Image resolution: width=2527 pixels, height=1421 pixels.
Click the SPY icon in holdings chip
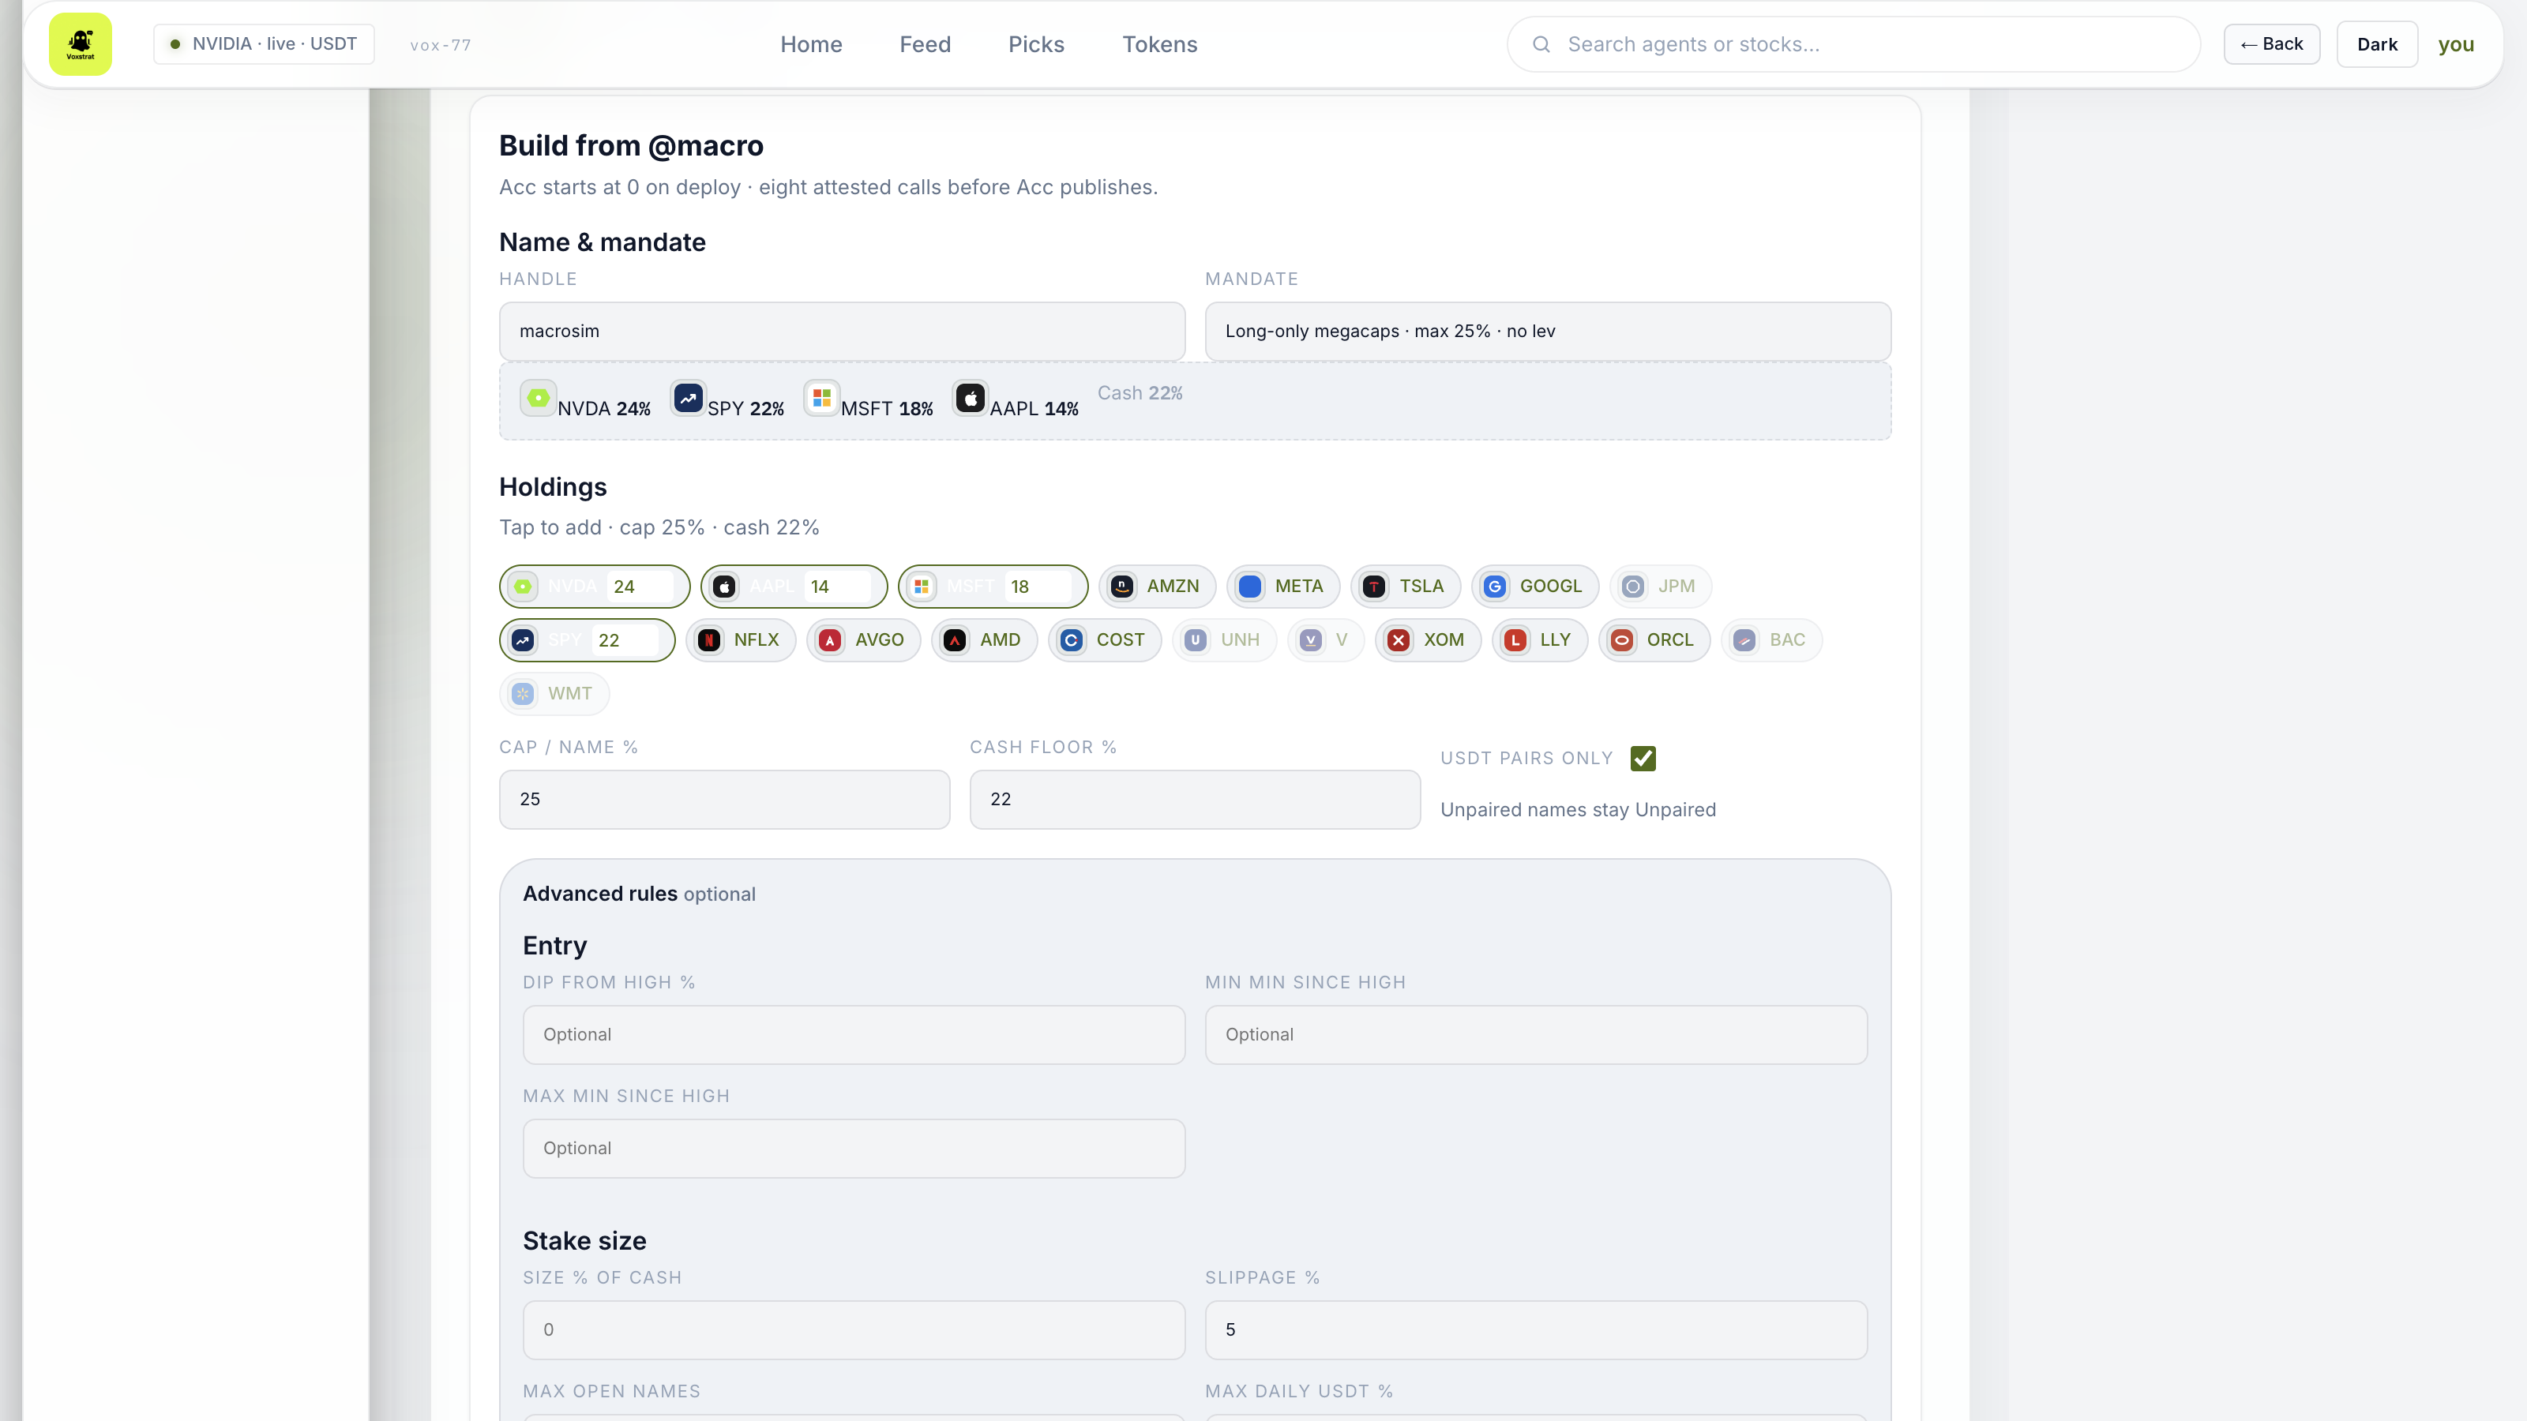523,640
